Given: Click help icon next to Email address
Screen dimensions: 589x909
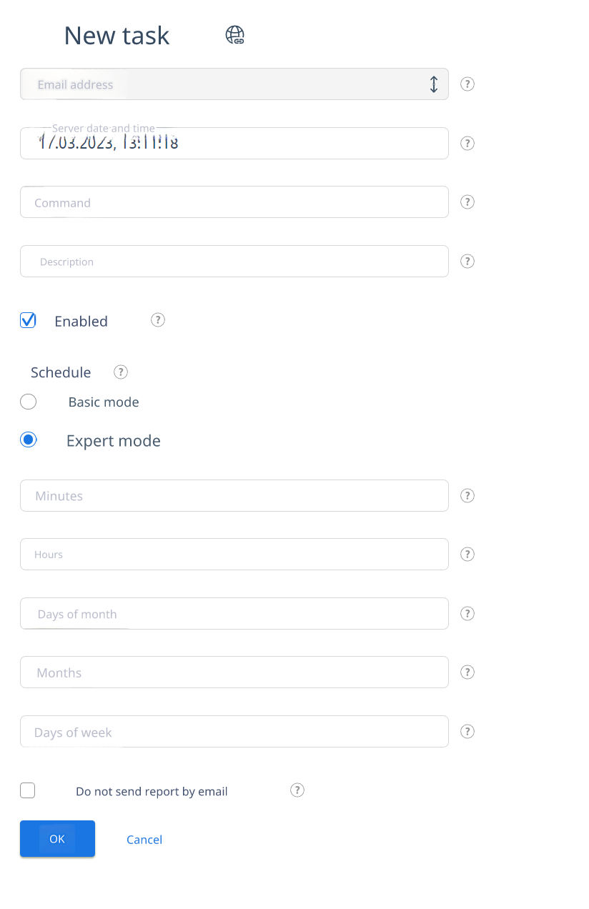Looking at the screenshot, I should (x=467, y=84).
